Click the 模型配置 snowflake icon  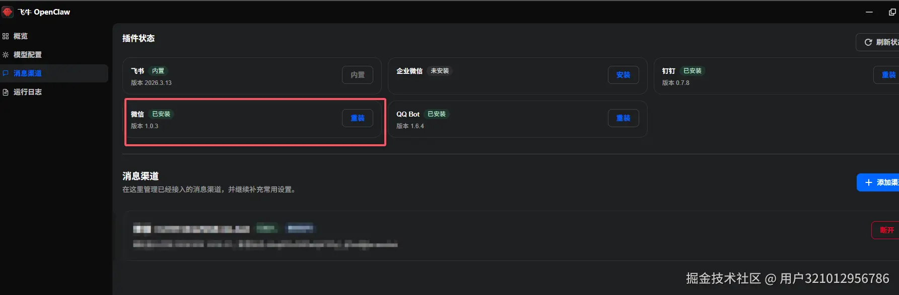pyautogui.click(x=6, y=55)
